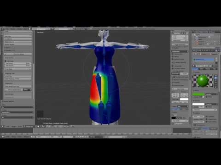Viewport: 221px width, 165px height.
Task: Switch to the last material type tab
Action: click(x=214, y=69)
